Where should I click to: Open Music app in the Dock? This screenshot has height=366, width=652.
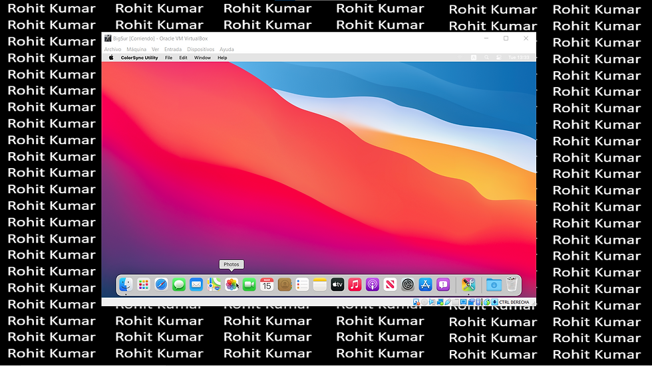tap(355, 285)
